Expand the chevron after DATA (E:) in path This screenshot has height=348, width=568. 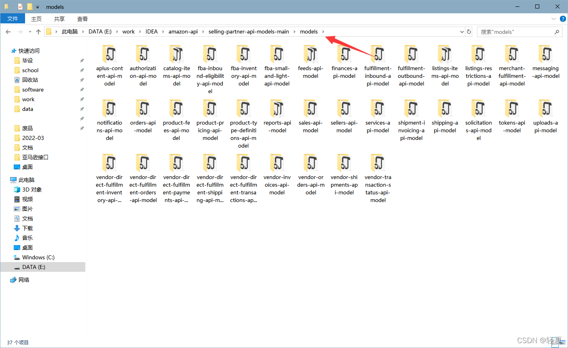pos(117,31)
